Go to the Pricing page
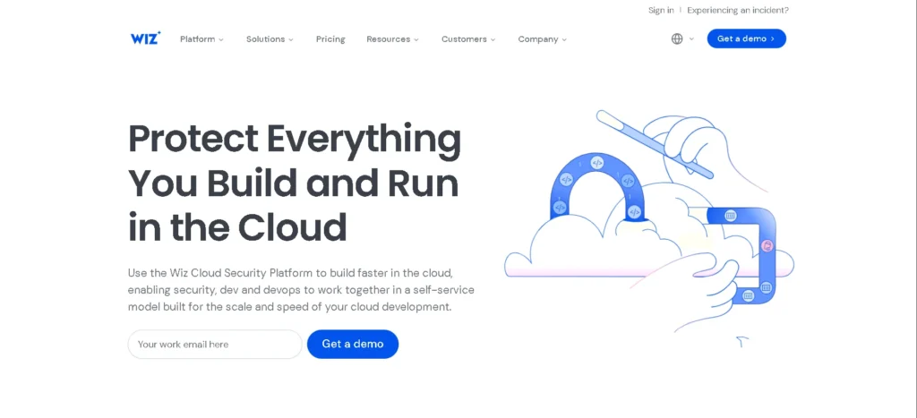This screenshot has height=418, width=917. coord(330,39)
